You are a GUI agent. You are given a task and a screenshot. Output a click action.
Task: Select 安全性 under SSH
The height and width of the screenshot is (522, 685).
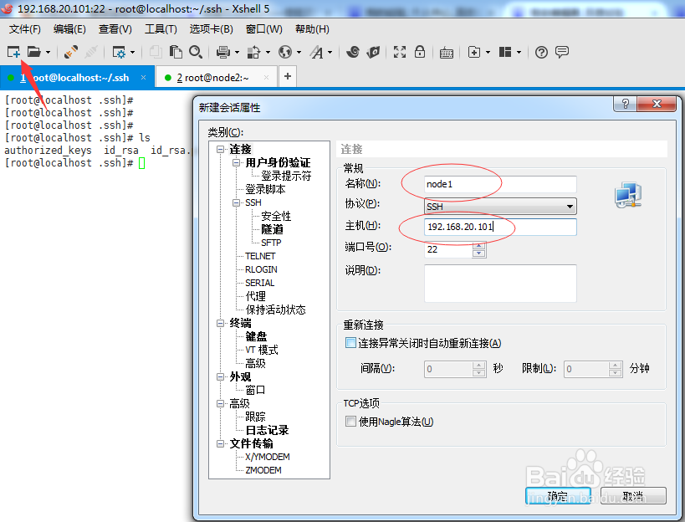click(x=276, y=216)
